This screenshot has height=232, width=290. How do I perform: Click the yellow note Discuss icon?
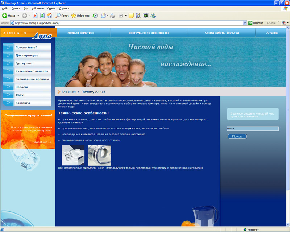point(131,16)
